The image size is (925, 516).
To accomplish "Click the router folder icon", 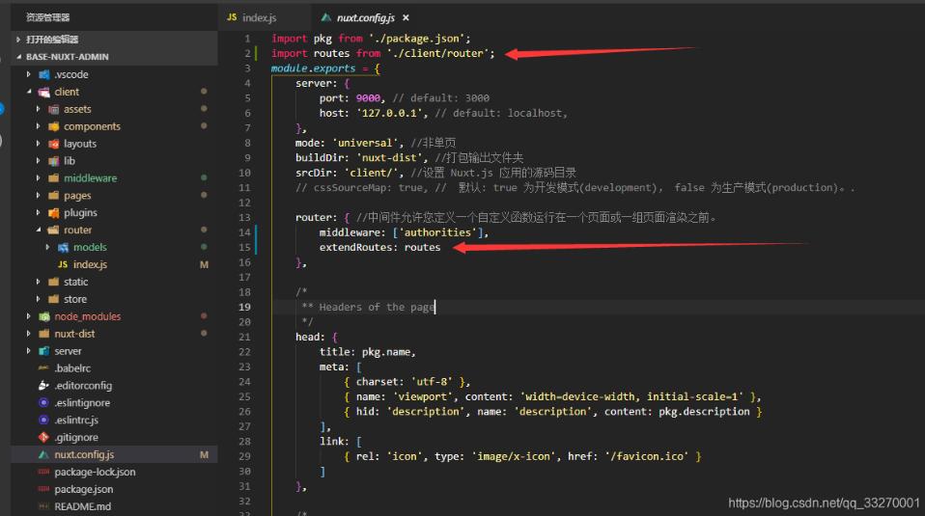I will pos(54,230).
